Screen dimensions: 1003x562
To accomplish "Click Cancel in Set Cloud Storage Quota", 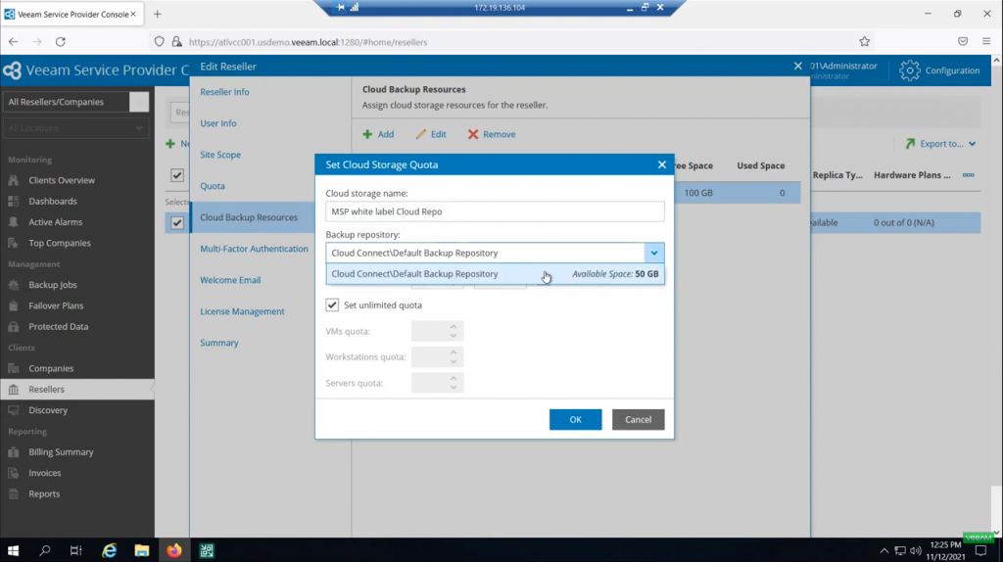I will click(638, 419).
